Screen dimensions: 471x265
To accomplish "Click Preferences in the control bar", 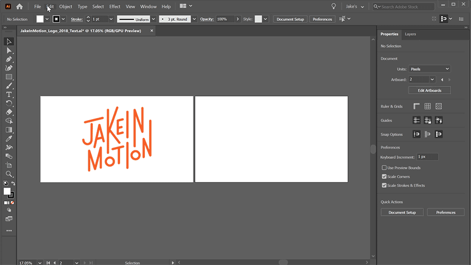I will [322, 19].
